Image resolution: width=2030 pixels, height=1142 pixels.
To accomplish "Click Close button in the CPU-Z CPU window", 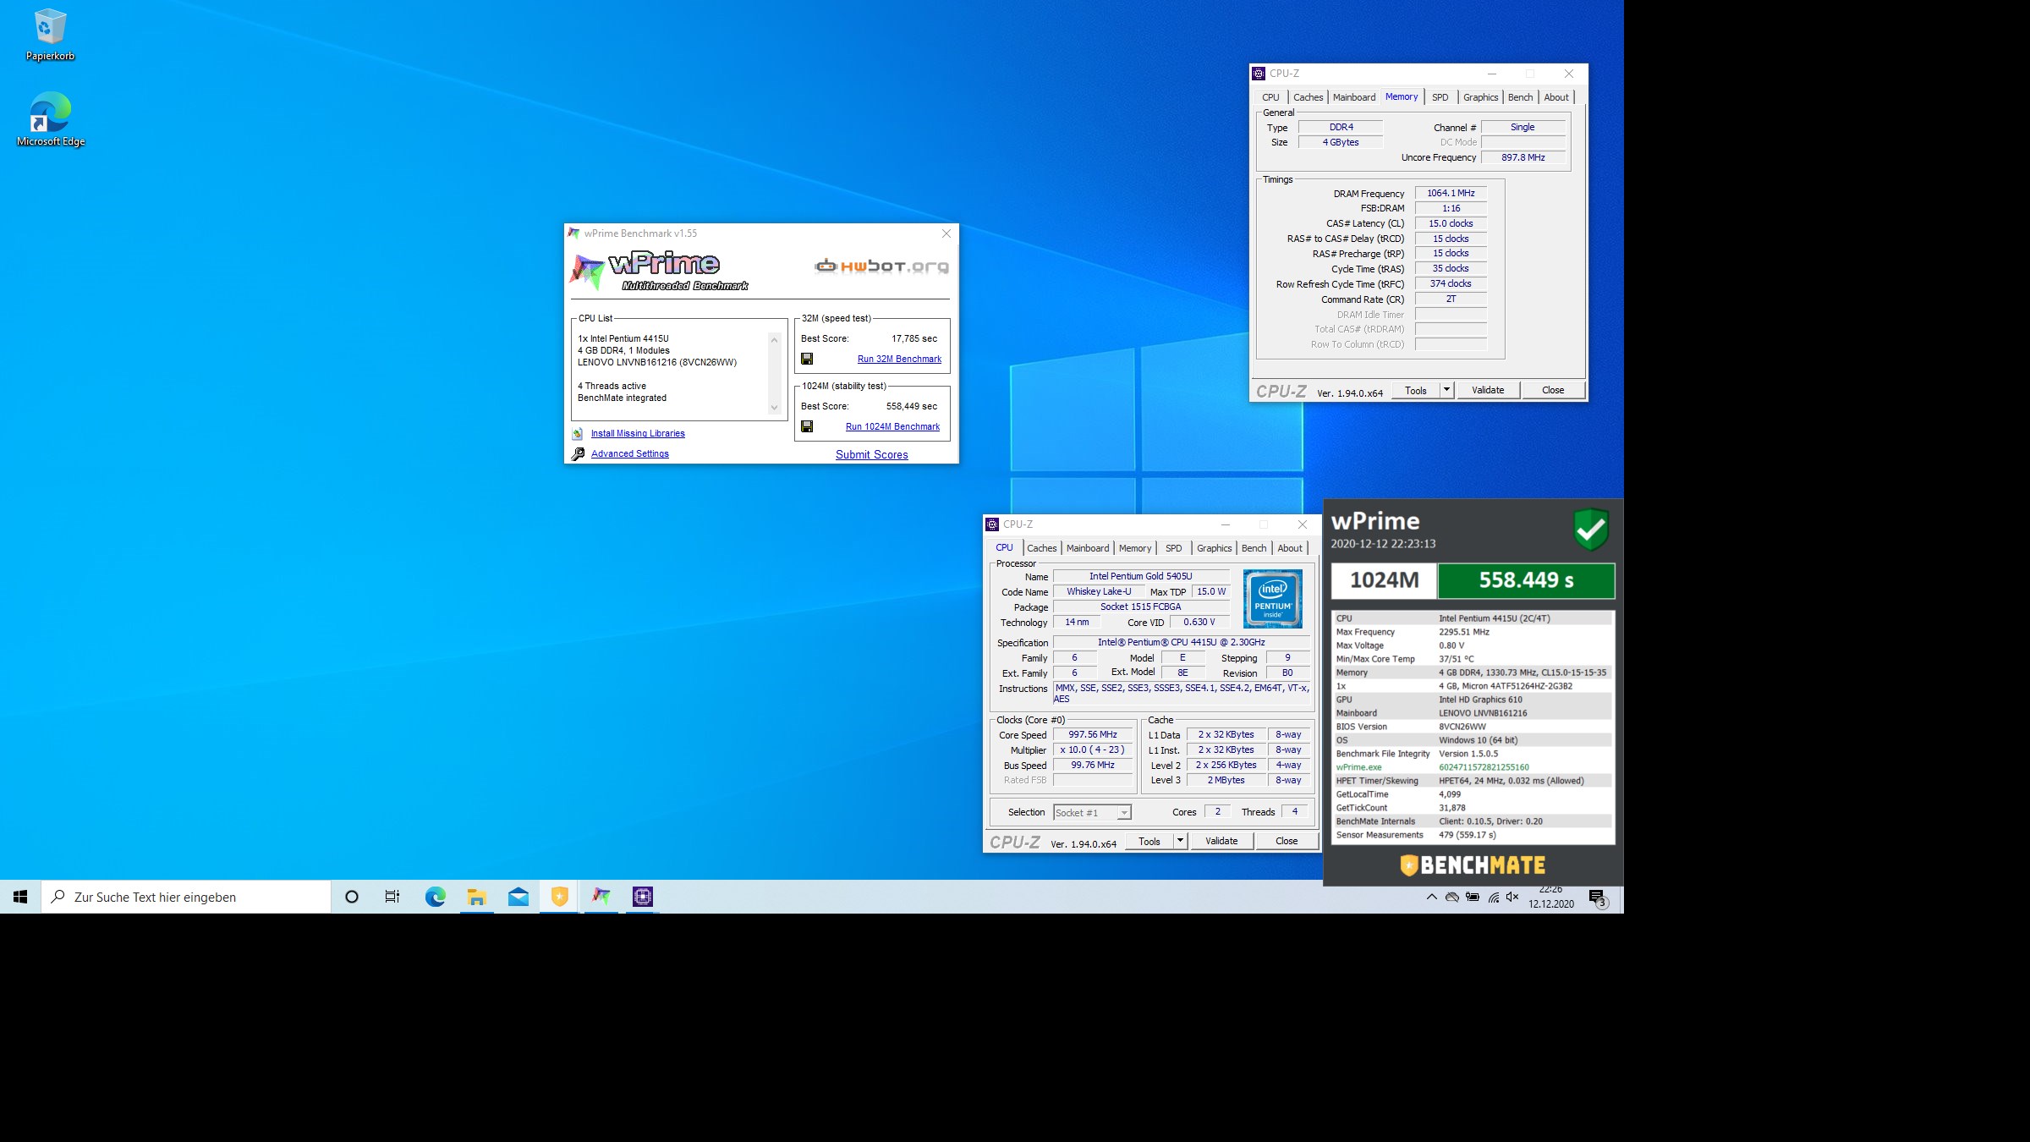I will [1287, 841].
